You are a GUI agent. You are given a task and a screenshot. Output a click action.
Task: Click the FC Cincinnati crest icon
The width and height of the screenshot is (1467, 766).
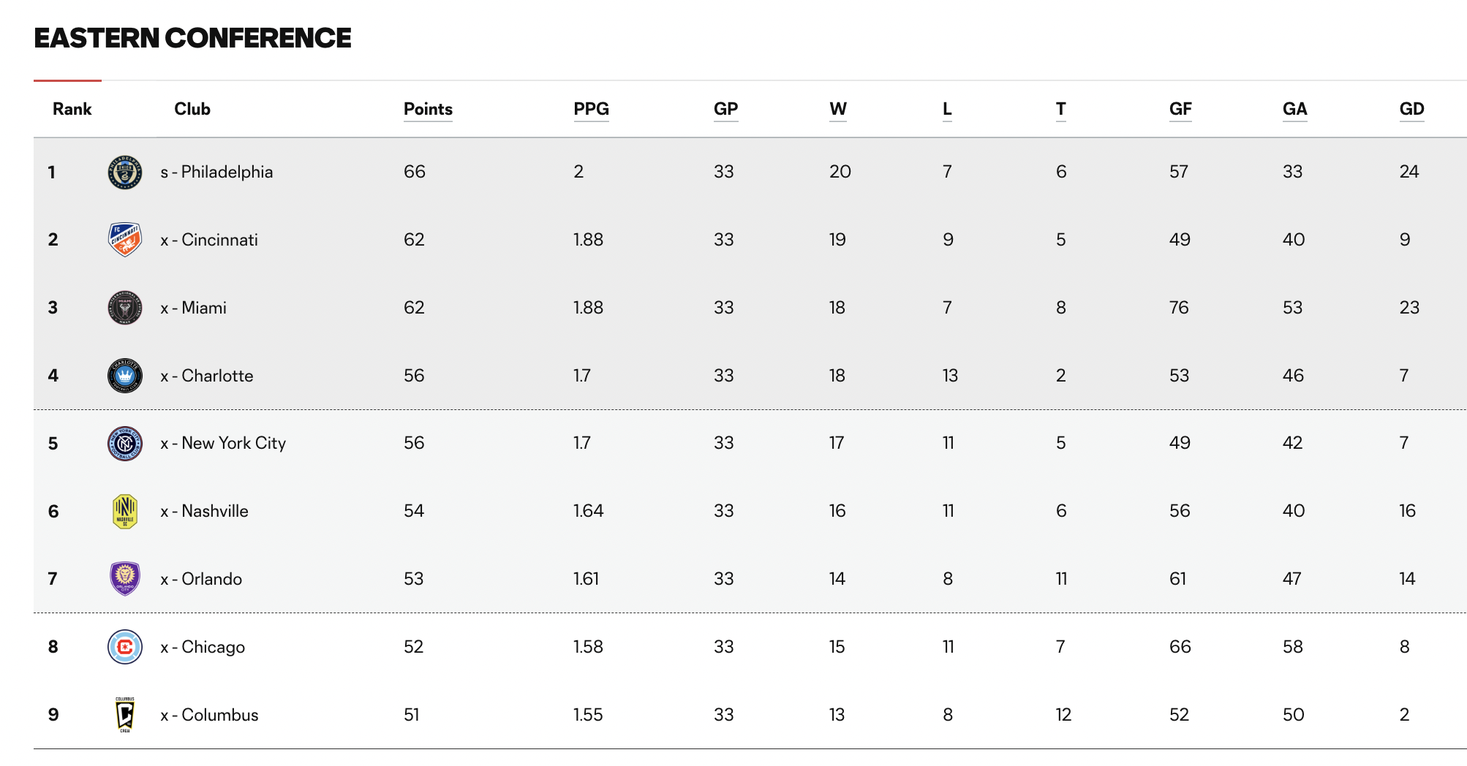[x=125, y=240]
